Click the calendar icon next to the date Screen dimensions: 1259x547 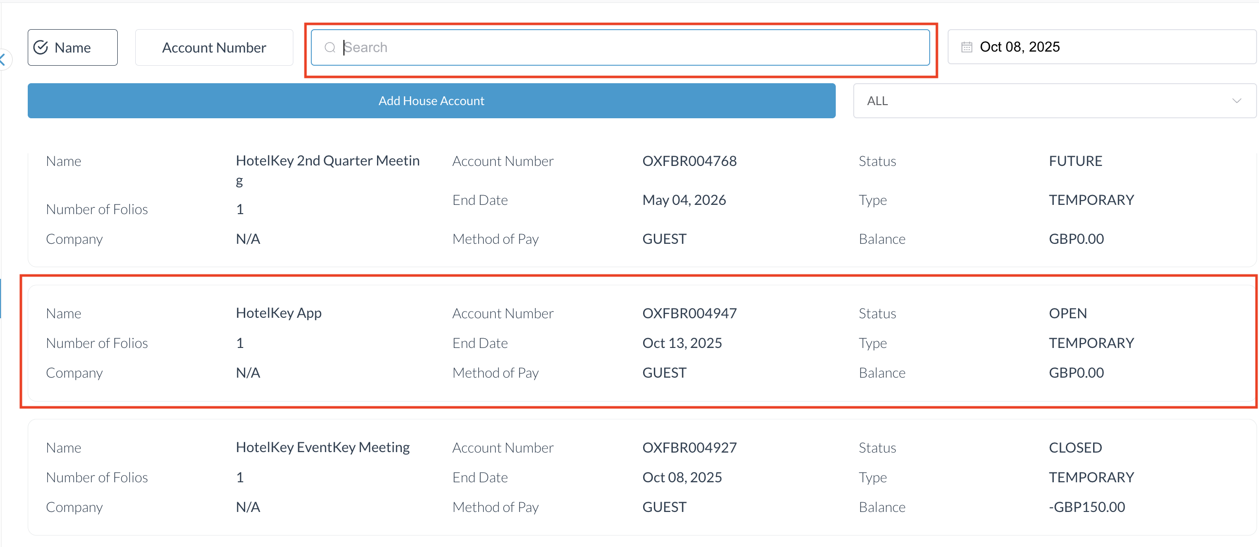966,46
